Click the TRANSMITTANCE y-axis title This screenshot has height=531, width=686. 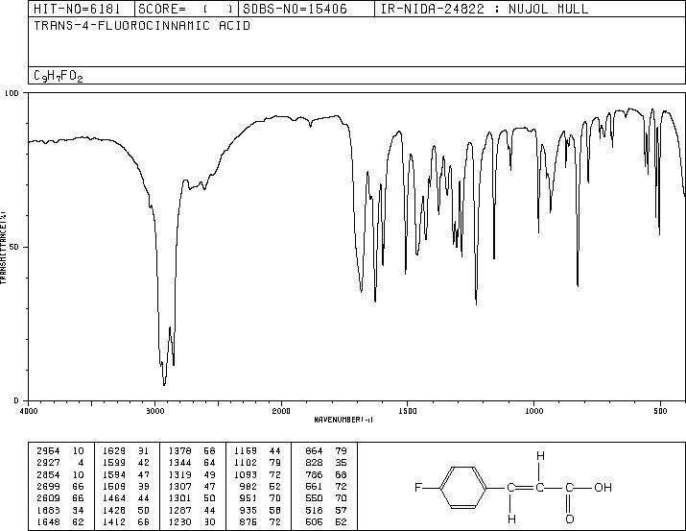click(x=3, y=248)
